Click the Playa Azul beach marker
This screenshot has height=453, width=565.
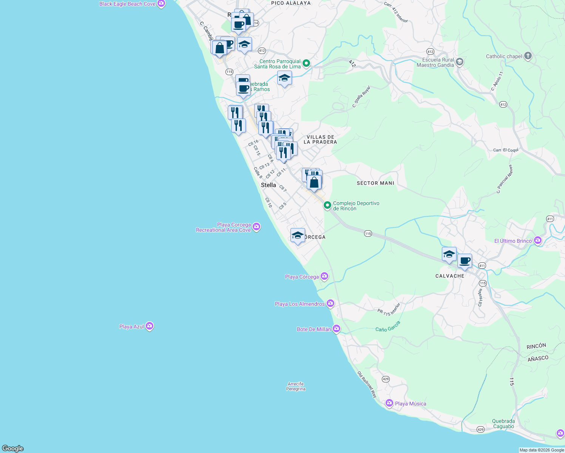[149, 326]
